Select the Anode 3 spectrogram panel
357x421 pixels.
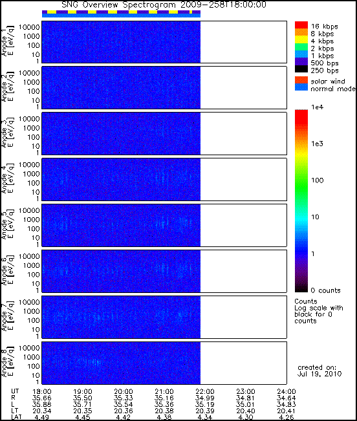[164, 133]
